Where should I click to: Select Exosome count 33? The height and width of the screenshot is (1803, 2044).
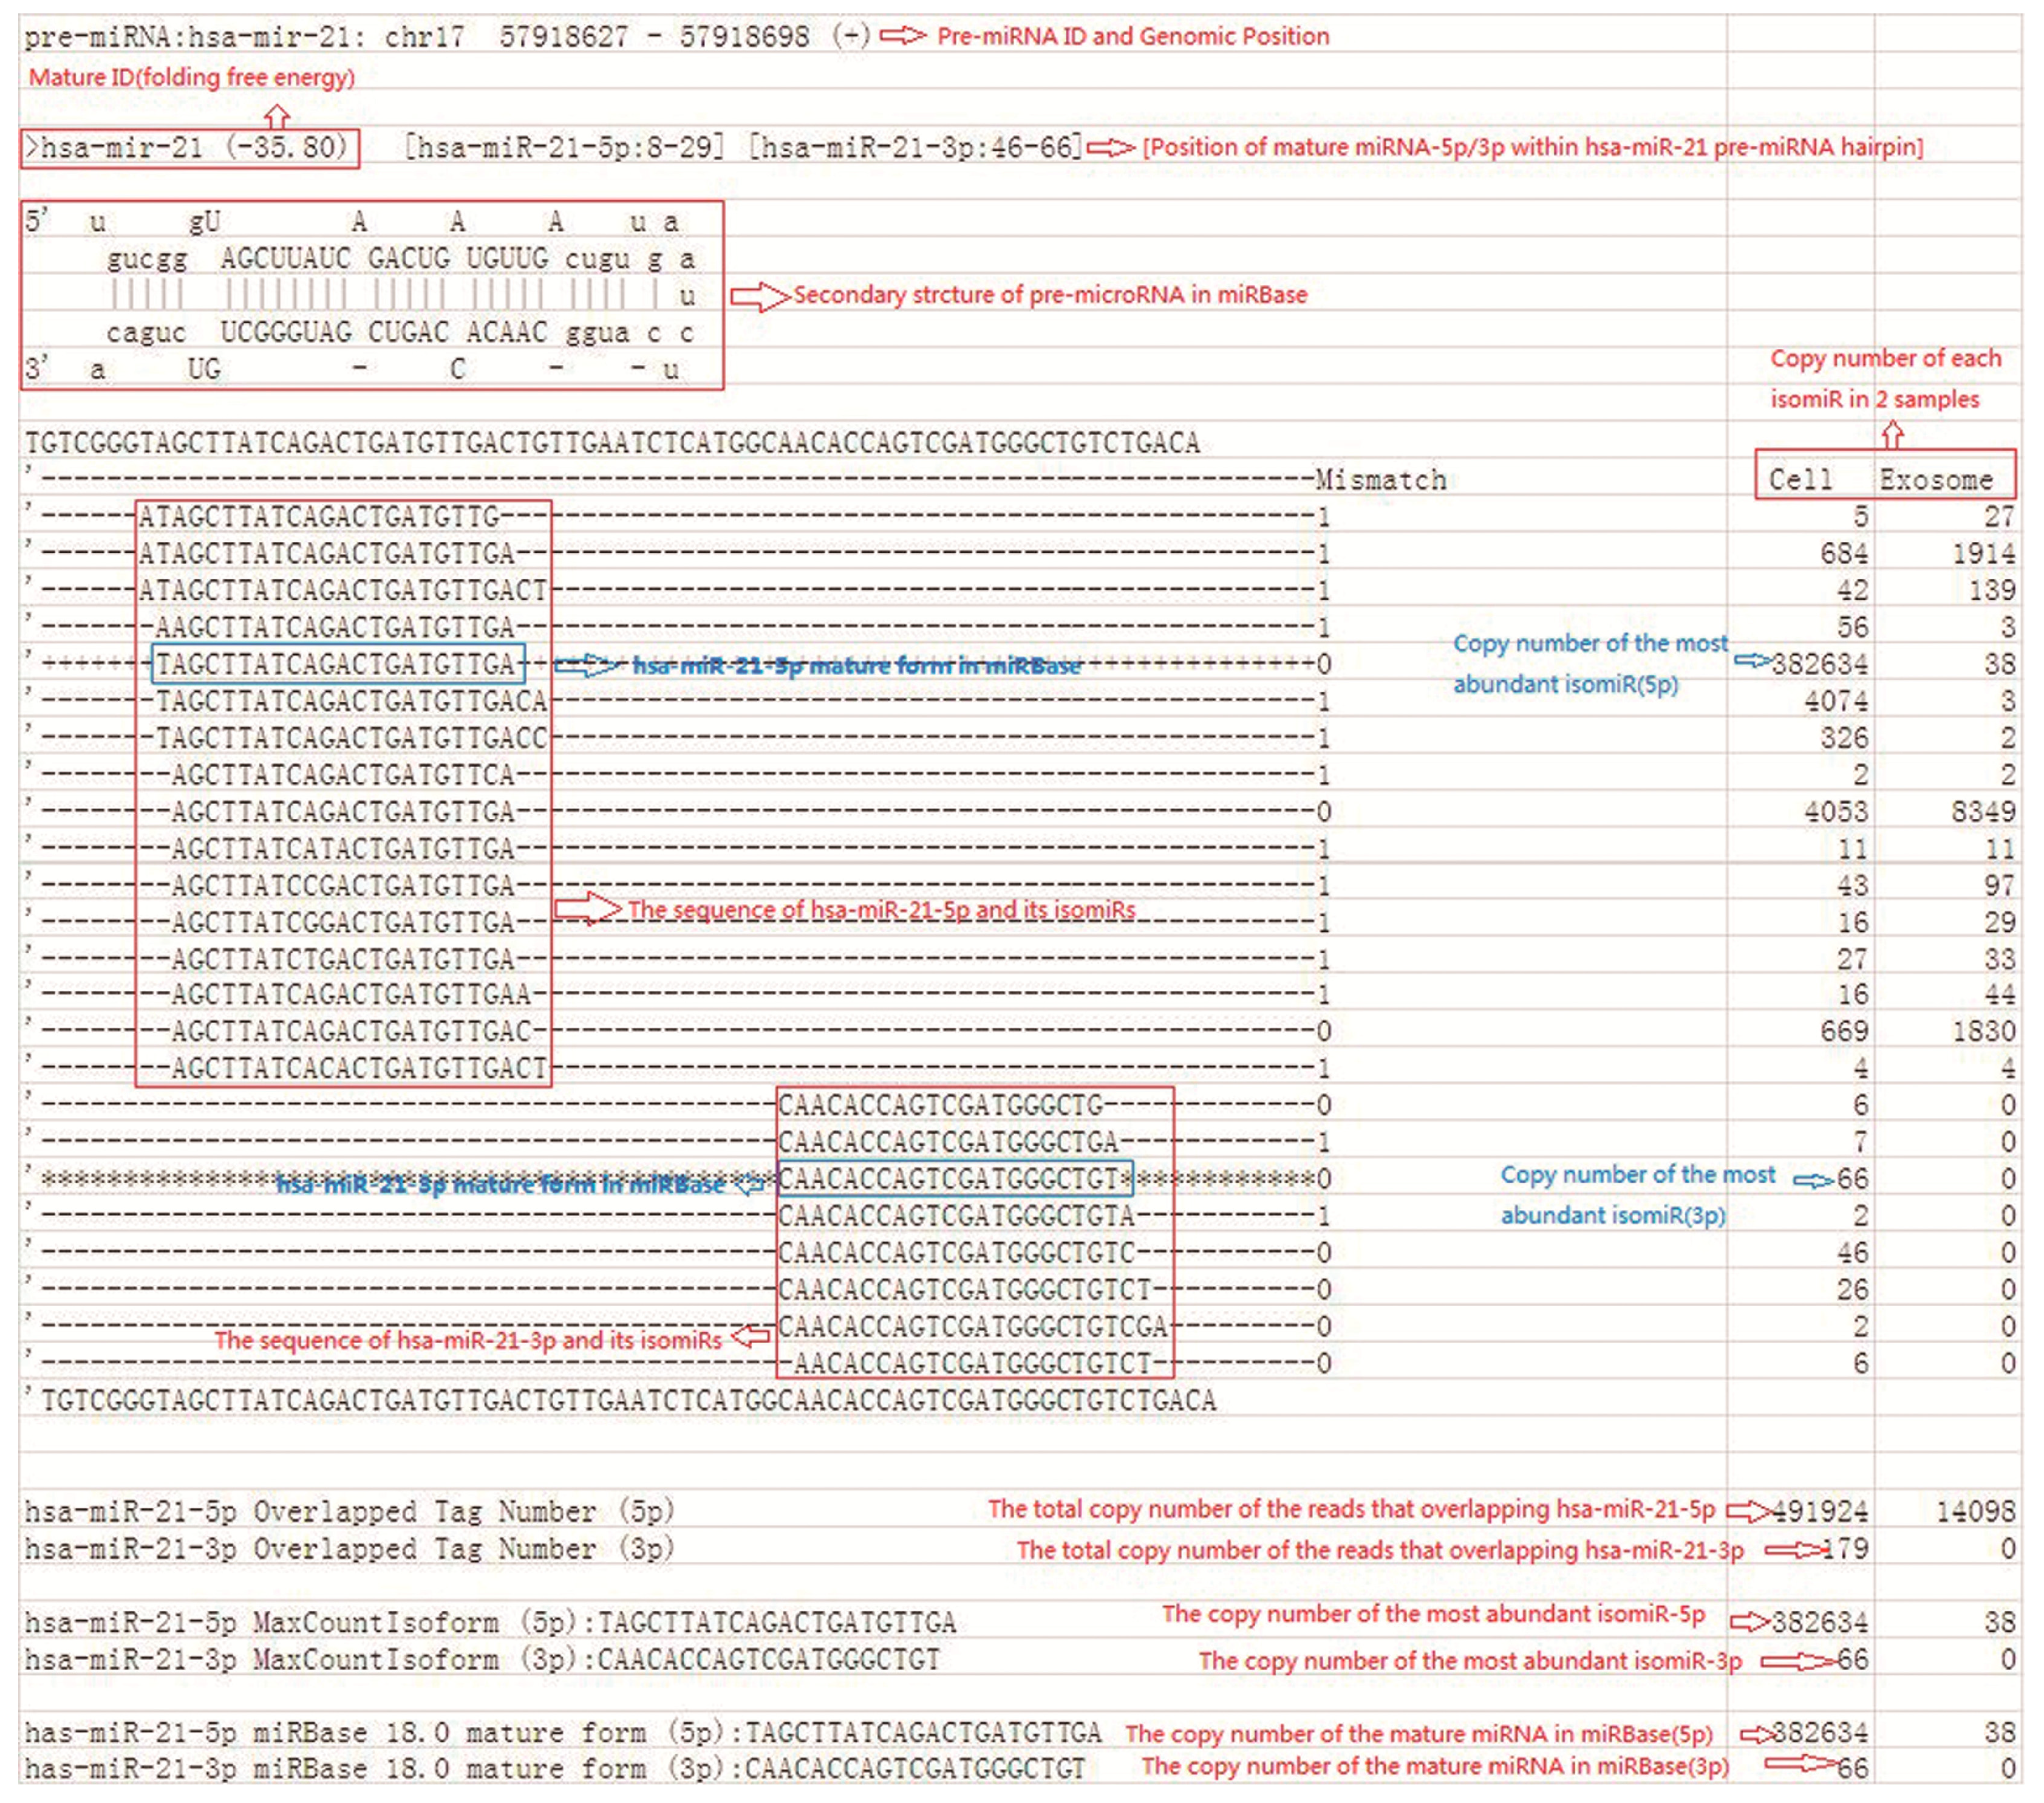coord(2000,959)
